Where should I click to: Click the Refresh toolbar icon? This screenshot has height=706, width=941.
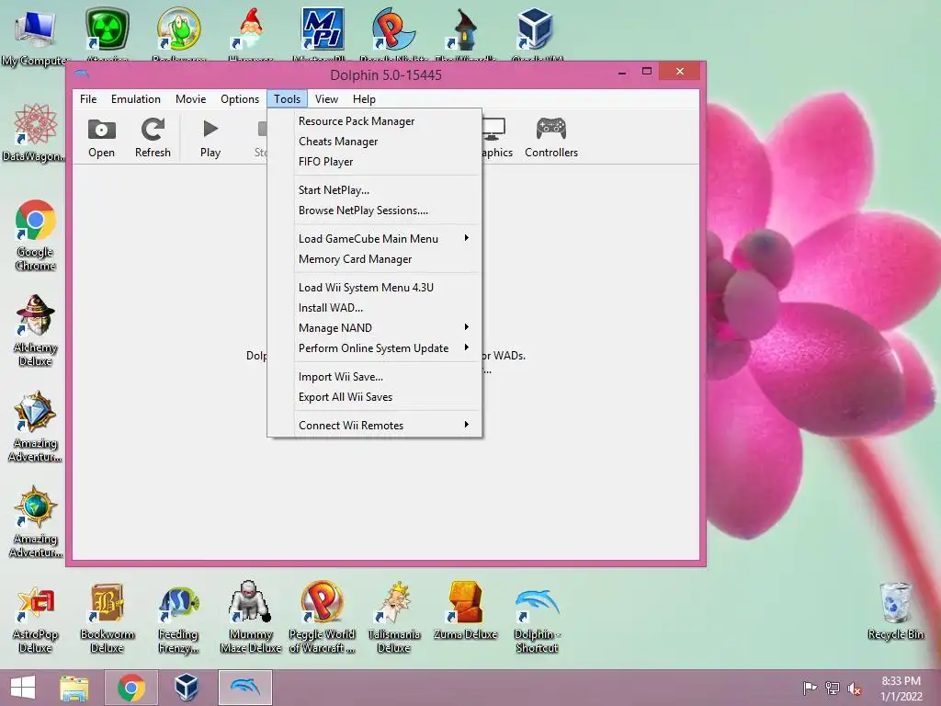pyautogui.click(x=153, y=138)
